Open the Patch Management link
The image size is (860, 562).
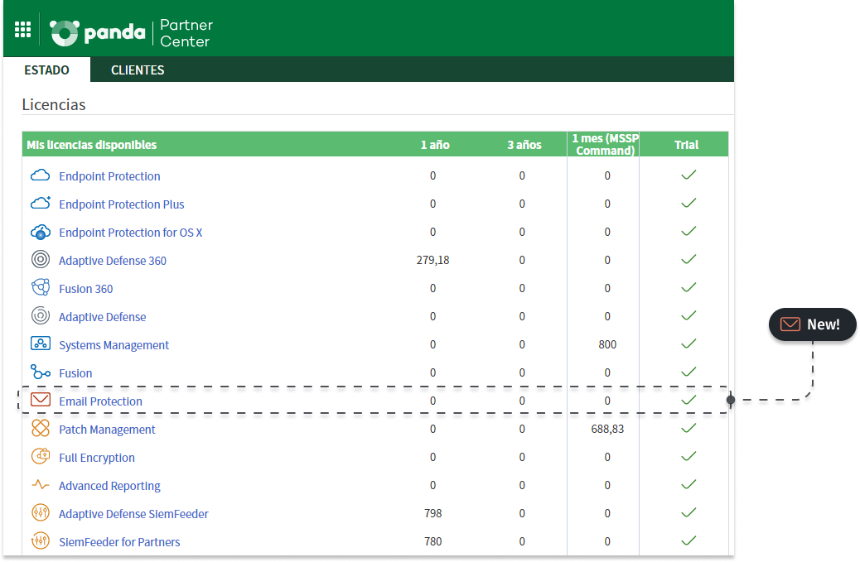pos(107,430)
